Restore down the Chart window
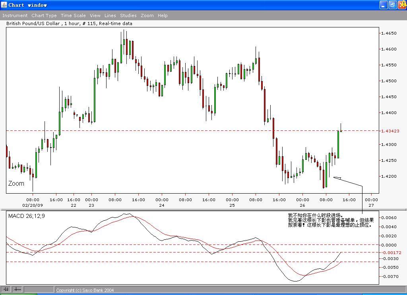407x295 pixels. click(x=392, y=5)
